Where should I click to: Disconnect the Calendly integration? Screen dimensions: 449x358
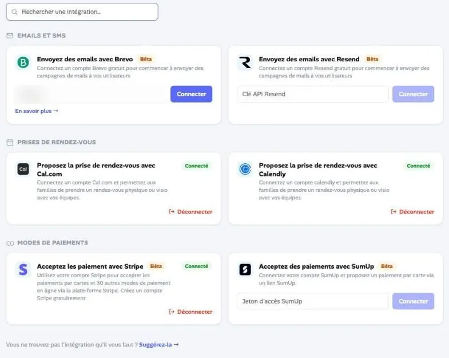(x=412, y=212)
